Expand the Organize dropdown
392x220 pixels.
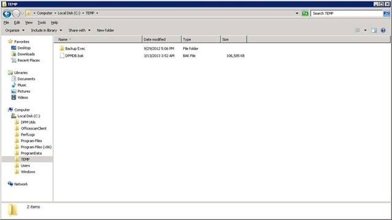[x=15, y=31]
